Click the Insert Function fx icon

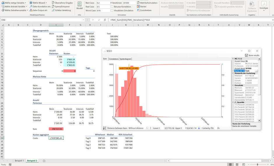(x=105, y=20)
